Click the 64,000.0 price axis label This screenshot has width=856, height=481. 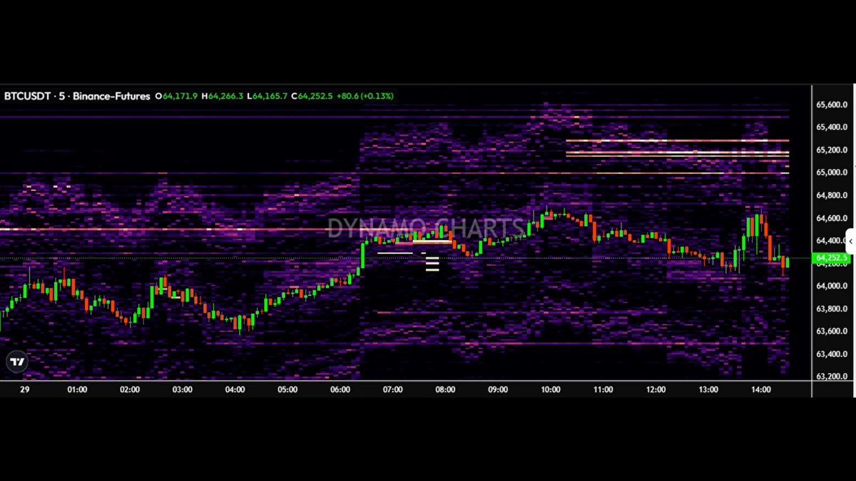point(832,286)
